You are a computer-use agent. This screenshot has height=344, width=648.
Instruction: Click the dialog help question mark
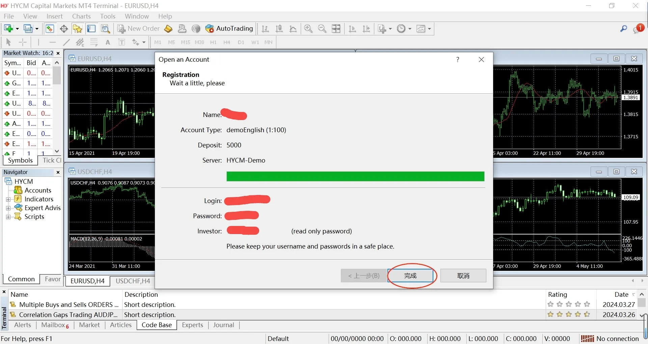click(x=458, y=60)
